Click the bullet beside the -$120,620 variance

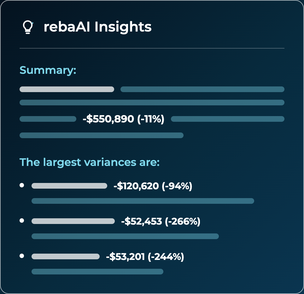pos(22,185)
